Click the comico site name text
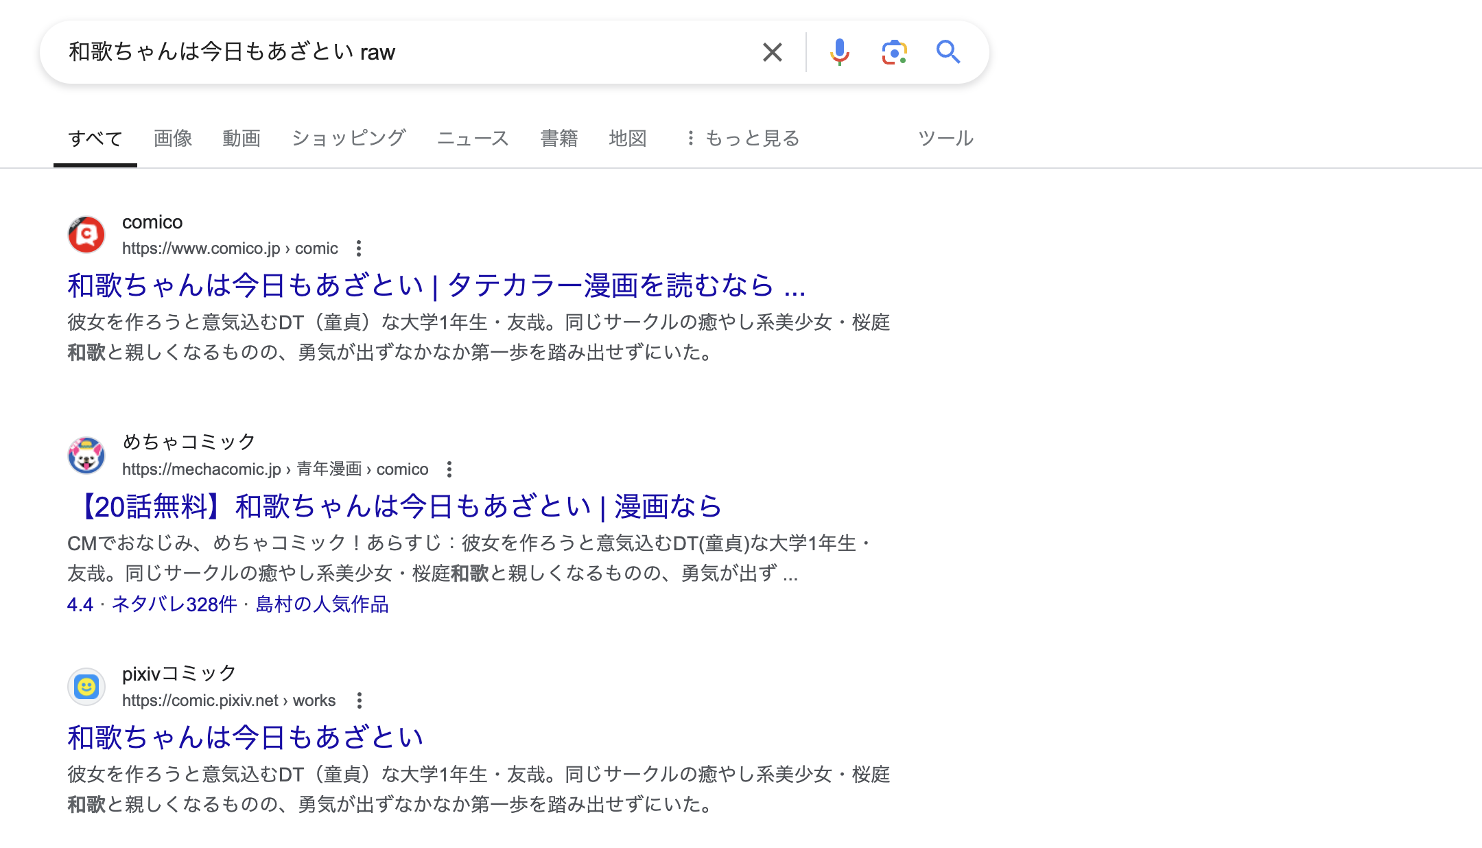Image resolution: width=1482 pixels, height=848 pixels. coord(152,222)
